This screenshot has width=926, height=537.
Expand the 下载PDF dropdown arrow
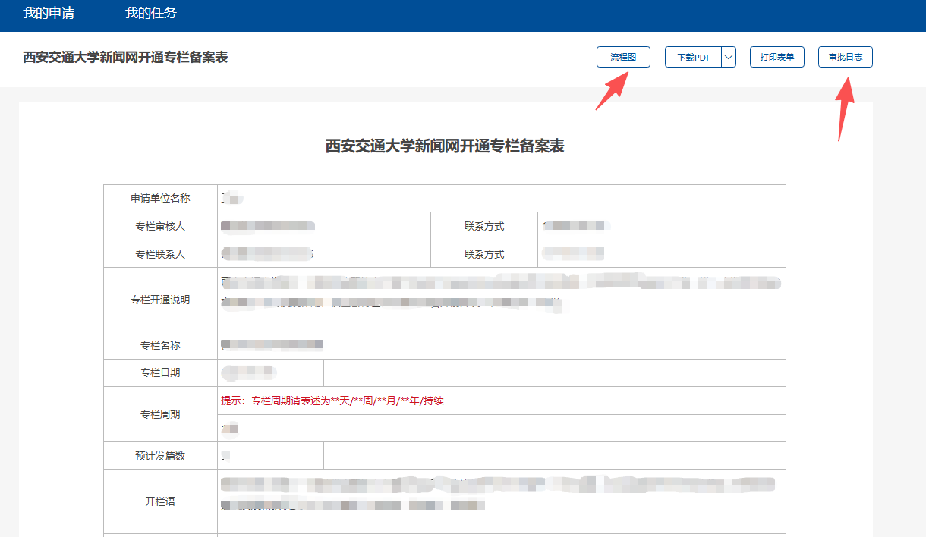coord(729,58)
